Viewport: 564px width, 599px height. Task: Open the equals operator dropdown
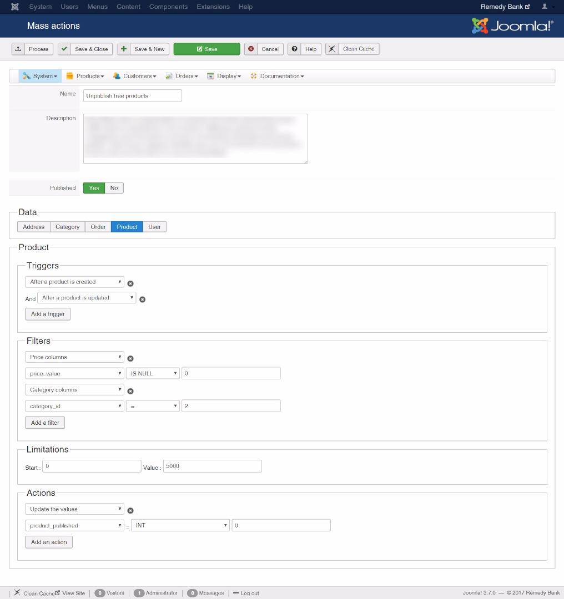click(x=153, y=406)
